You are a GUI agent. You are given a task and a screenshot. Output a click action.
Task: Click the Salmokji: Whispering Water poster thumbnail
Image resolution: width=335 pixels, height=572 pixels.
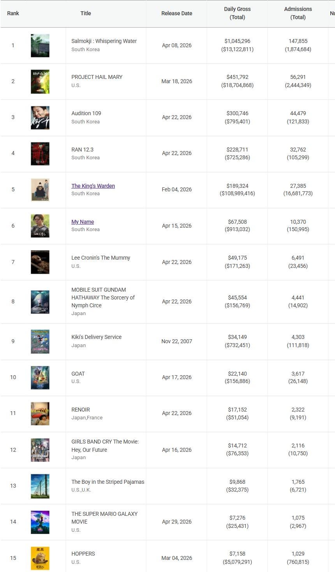[40, 45]
